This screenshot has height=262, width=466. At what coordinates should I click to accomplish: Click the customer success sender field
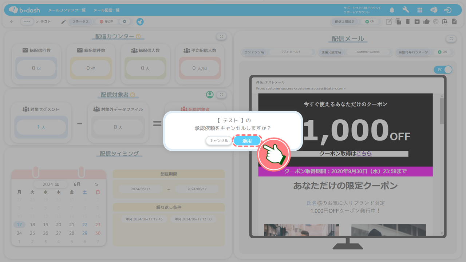(368, 52)
